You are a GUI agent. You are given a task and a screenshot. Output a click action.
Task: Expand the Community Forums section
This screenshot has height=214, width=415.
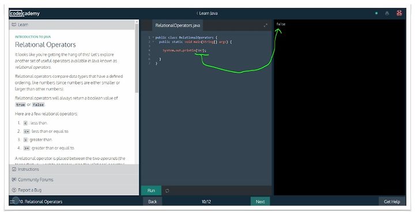click(x=74, y=179)
